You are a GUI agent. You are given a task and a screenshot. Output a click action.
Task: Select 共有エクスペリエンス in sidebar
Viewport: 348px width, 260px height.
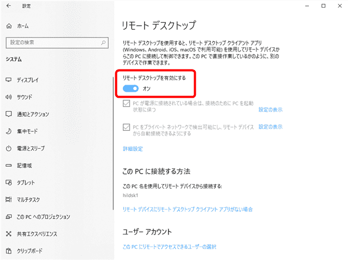tap(37, 234)
